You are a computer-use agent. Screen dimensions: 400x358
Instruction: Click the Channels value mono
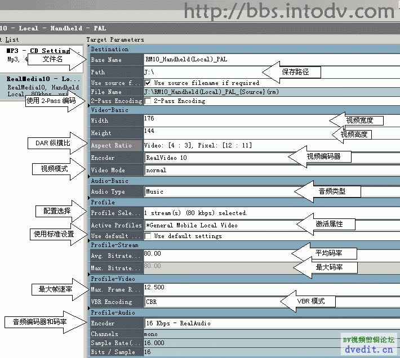(151, 334)
